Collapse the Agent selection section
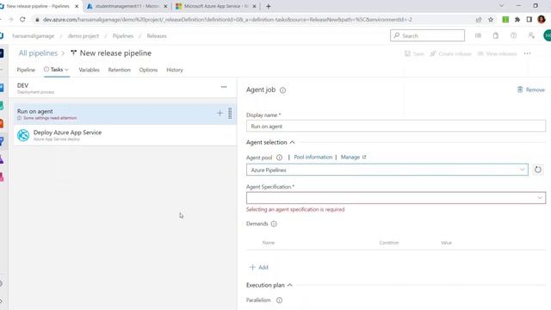Screen dimensions: 551x310 pyautogui.click(x=292, y=142)
